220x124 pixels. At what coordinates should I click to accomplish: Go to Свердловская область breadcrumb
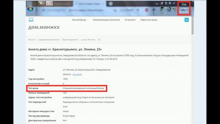click(49, 40)
